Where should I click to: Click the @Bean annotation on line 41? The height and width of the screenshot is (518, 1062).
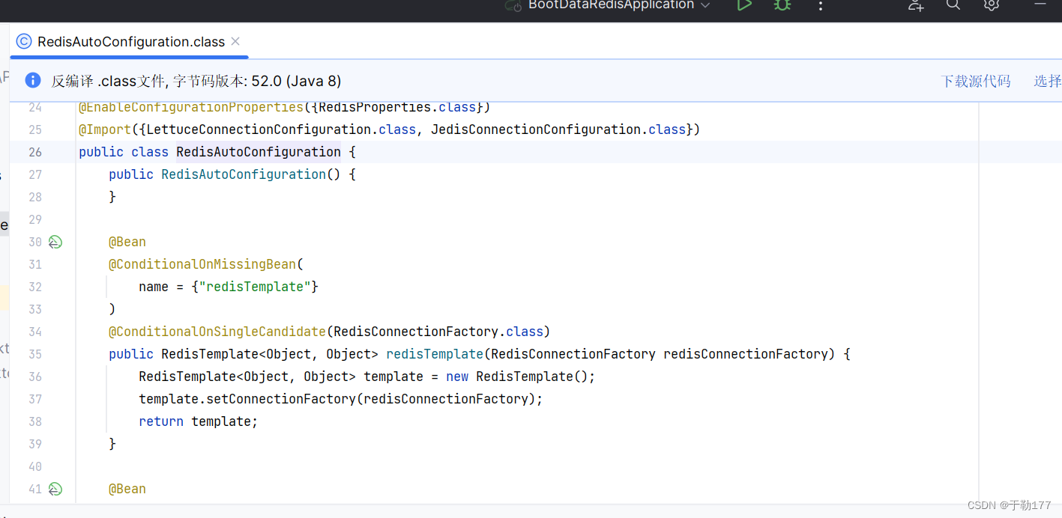127,489
